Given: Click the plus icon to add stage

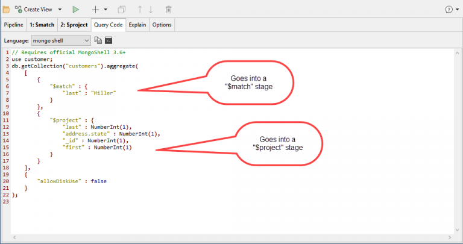Looking at the screenshot, I should click(95, 10).
